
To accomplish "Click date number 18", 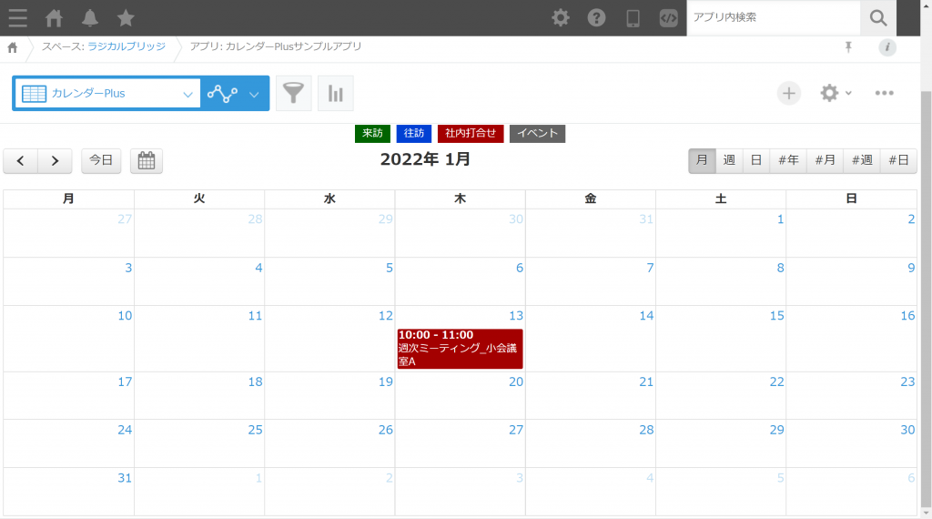I will pyautogui.click(x=255, y=382).
